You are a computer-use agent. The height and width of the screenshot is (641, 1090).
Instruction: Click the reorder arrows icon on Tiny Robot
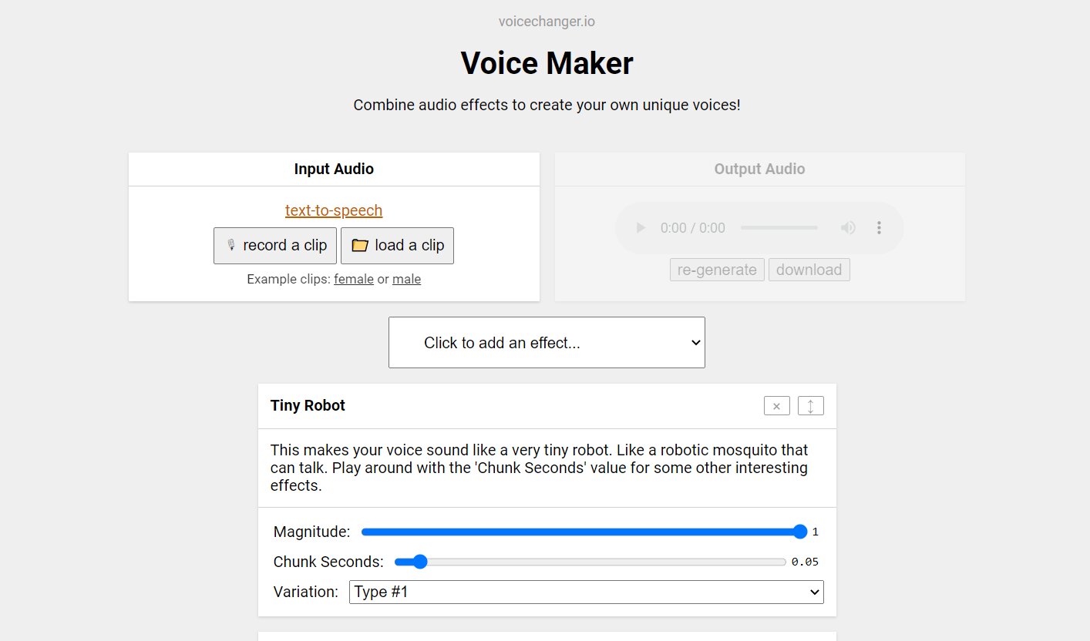tap(810, 406)
